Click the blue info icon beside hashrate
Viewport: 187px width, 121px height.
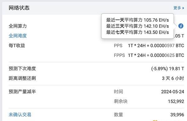click(x=181, y=26)
